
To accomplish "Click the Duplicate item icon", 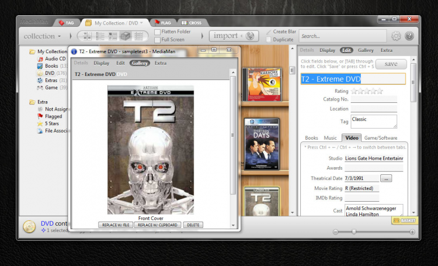I will tap(269, 40).
